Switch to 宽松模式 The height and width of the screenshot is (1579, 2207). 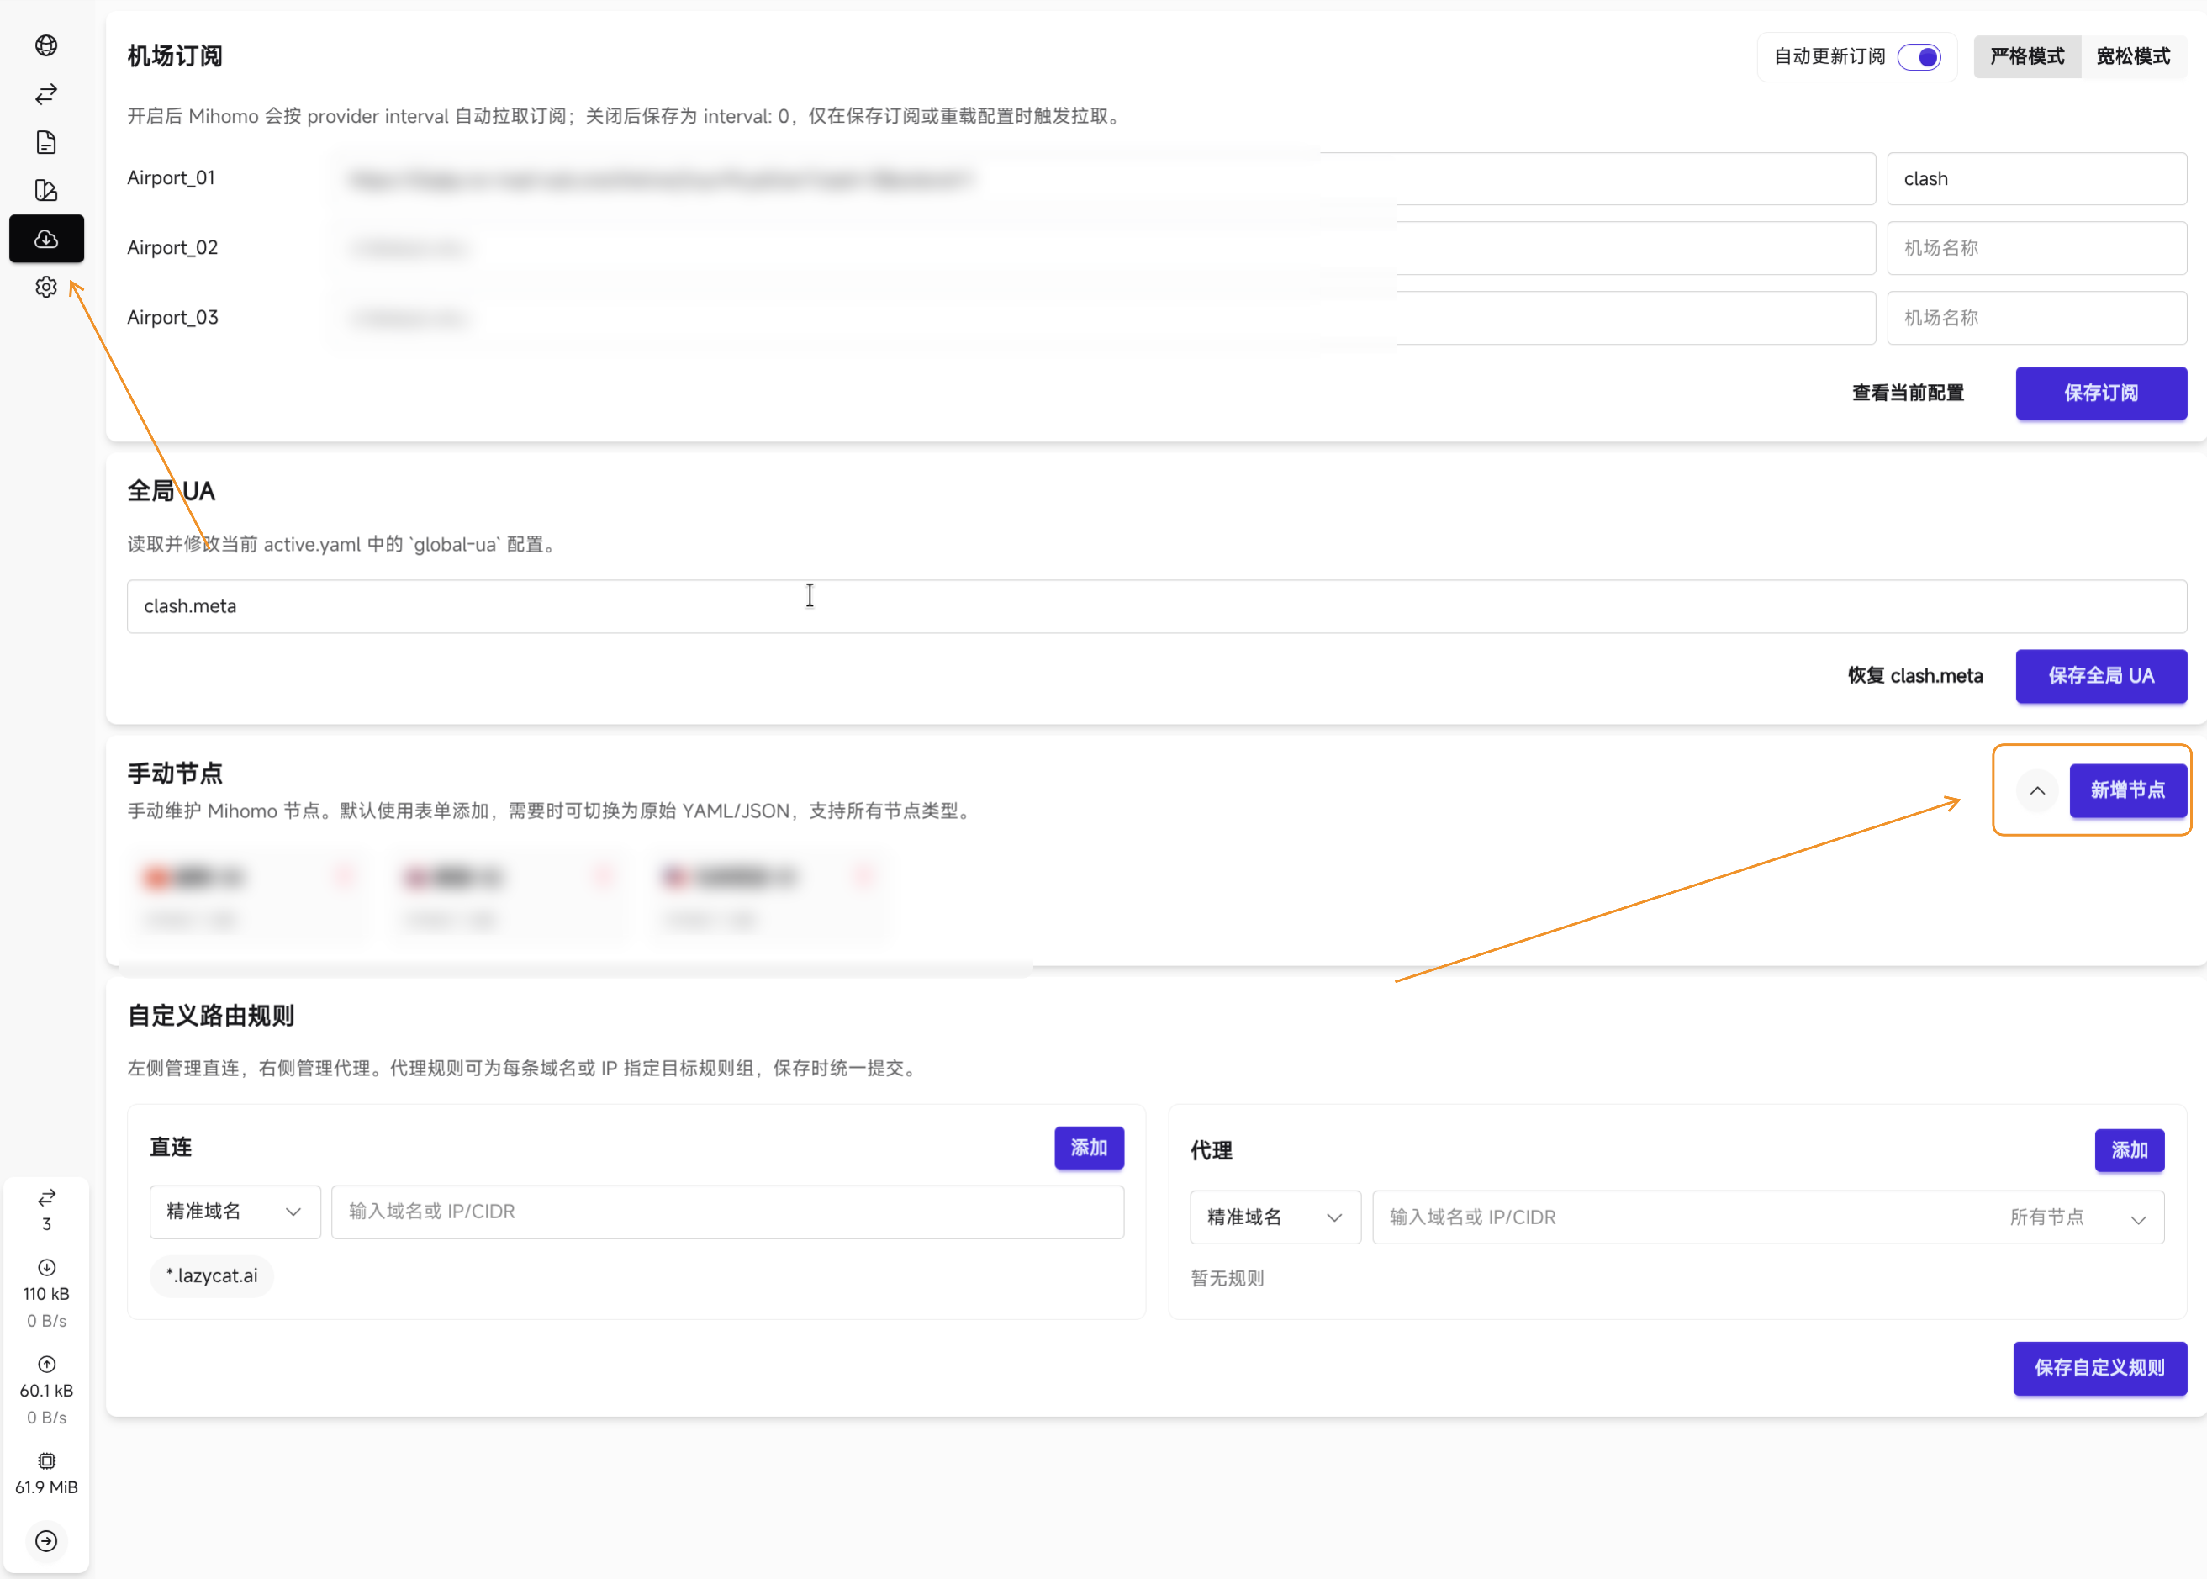pos(2133,56)
